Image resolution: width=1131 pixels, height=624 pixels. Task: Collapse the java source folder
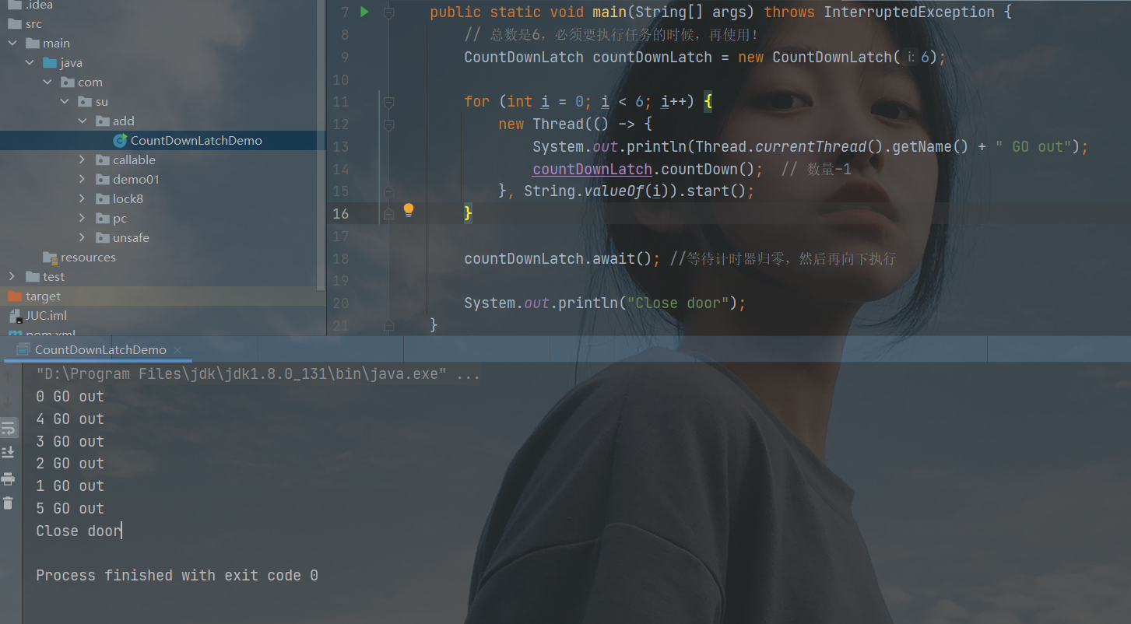(30, 63)
